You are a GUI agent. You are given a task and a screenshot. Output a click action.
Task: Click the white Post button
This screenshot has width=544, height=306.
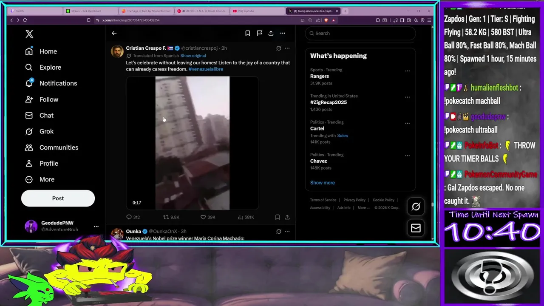58,198
